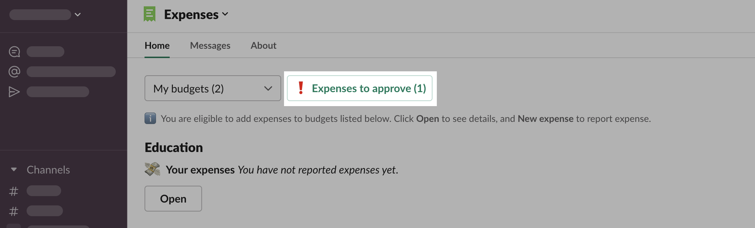Select the Home tab

[157, 46]
